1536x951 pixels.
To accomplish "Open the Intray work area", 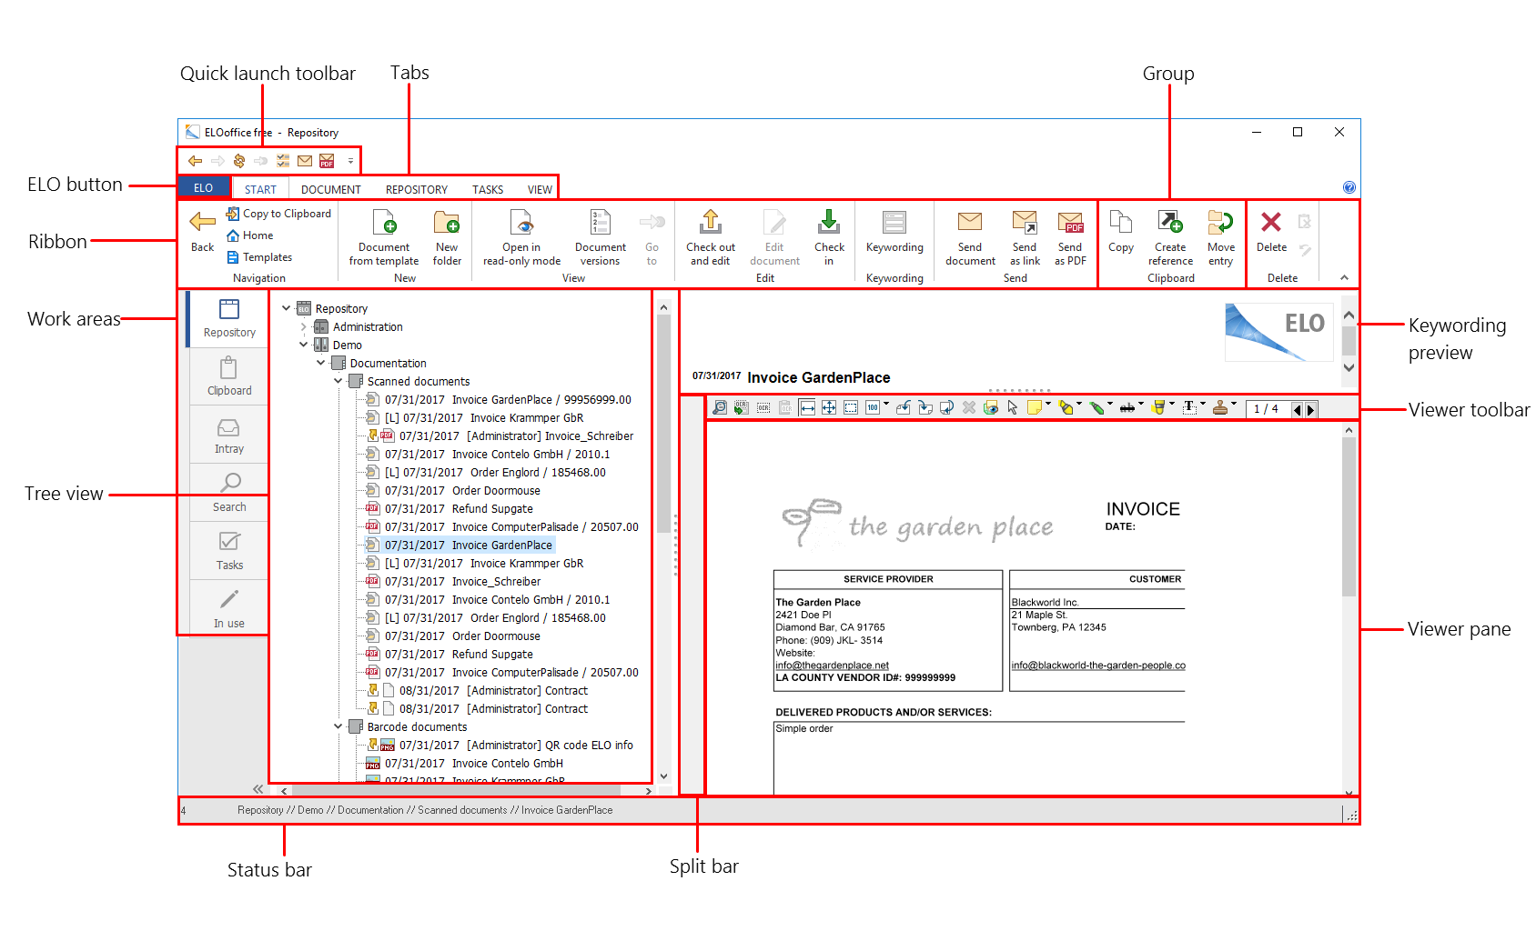I will 229,435.
